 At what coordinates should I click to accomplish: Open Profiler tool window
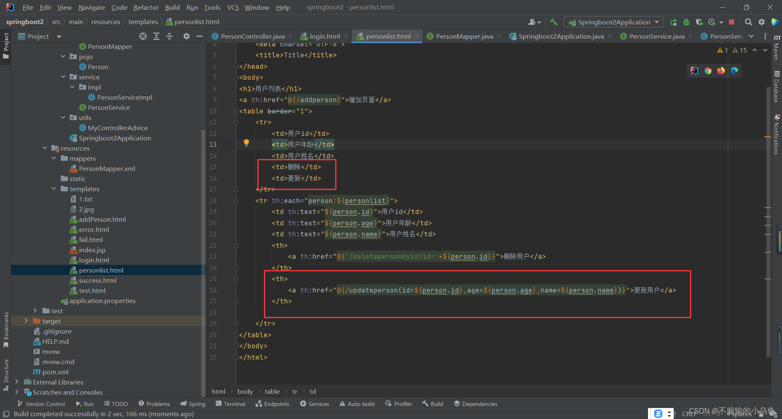coord(399,404)
